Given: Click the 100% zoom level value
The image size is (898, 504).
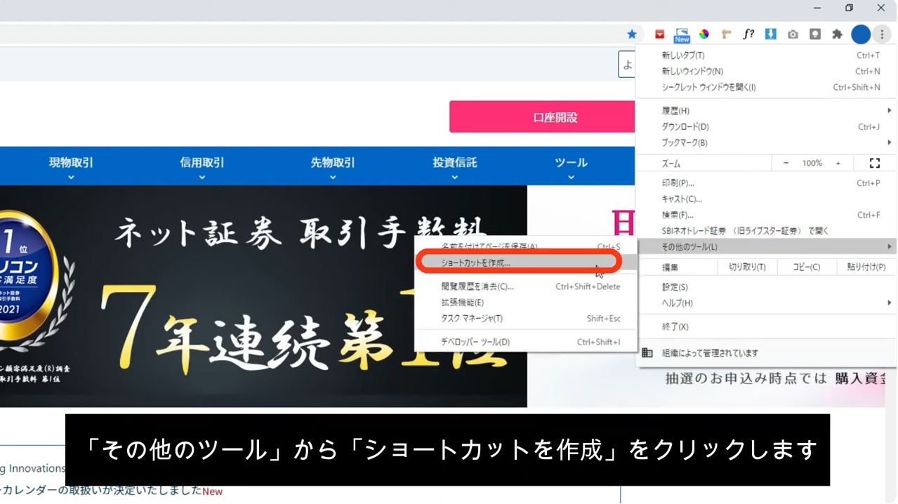Looking at the screenshot, I should [x=812, y=163].
